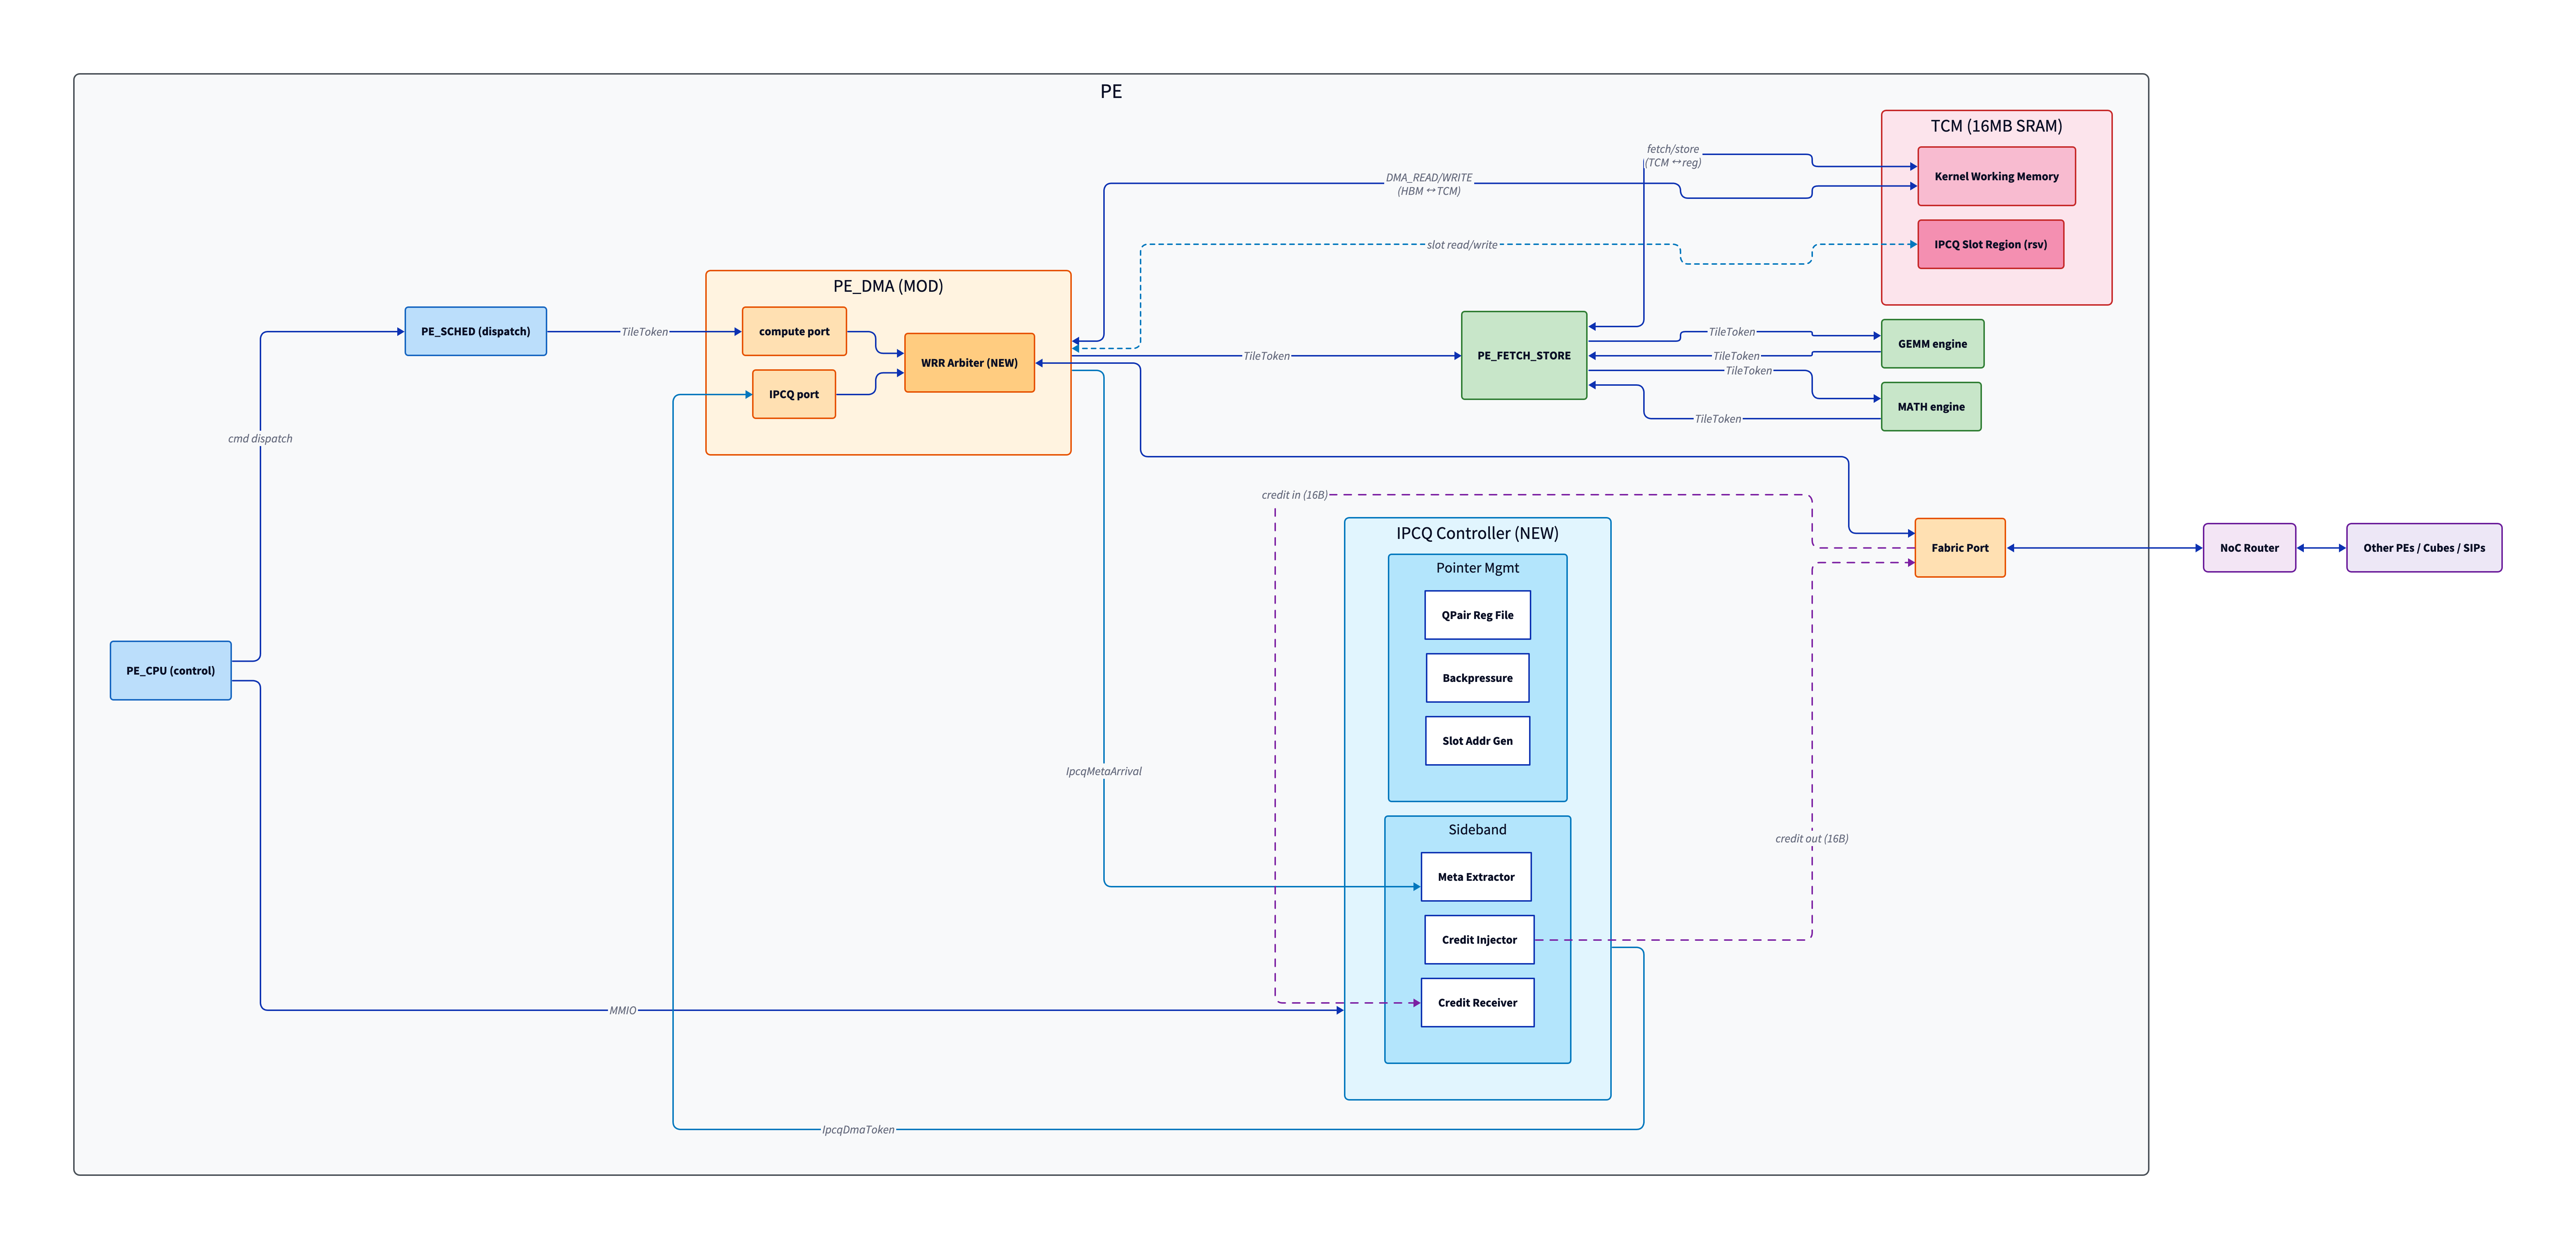
Task: Click the GEMM engine node
Action: point(1932,344)
